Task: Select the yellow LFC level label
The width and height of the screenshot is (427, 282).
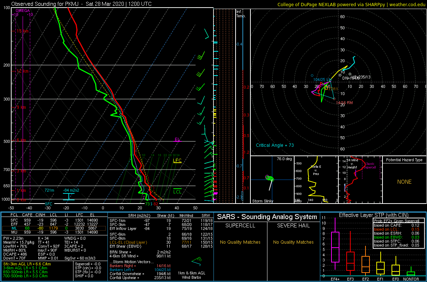Action: tap(177, 161)
